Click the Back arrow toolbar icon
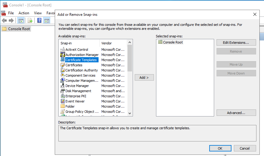The width and height of the screenshot is (264, 156). [4, 21]
